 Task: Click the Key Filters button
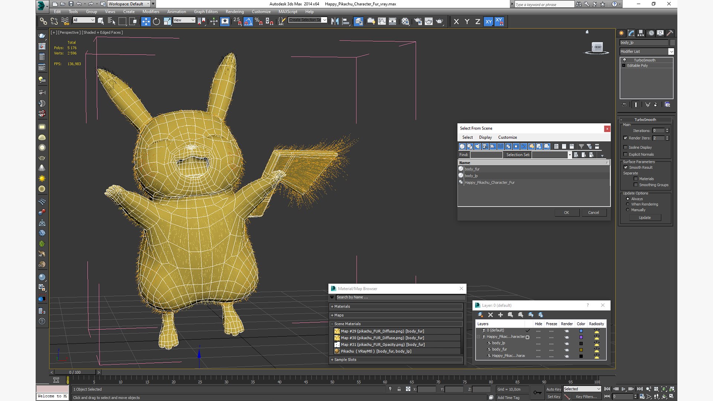coord(586,397)
